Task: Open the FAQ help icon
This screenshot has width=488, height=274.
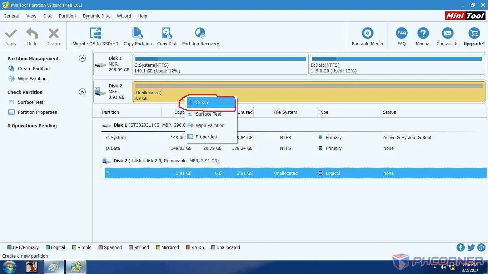Action: pos(402,34)
